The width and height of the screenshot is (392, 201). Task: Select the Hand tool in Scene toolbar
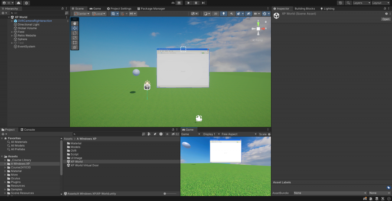[75, 23]
